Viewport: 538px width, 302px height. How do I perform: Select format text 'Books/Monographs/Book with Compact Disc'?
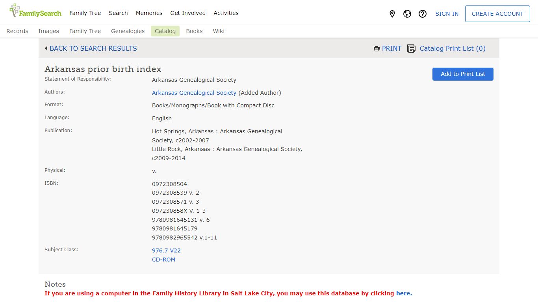coord(213,105)
